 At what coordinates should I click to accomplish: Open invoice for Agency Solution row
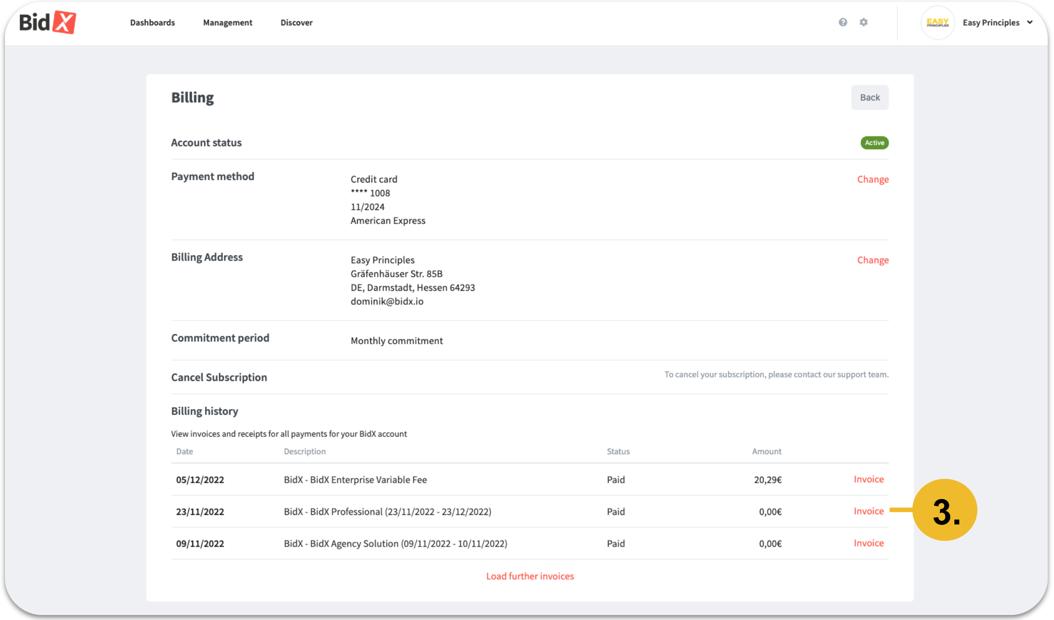pyautogui.click(x=869, y=543)
